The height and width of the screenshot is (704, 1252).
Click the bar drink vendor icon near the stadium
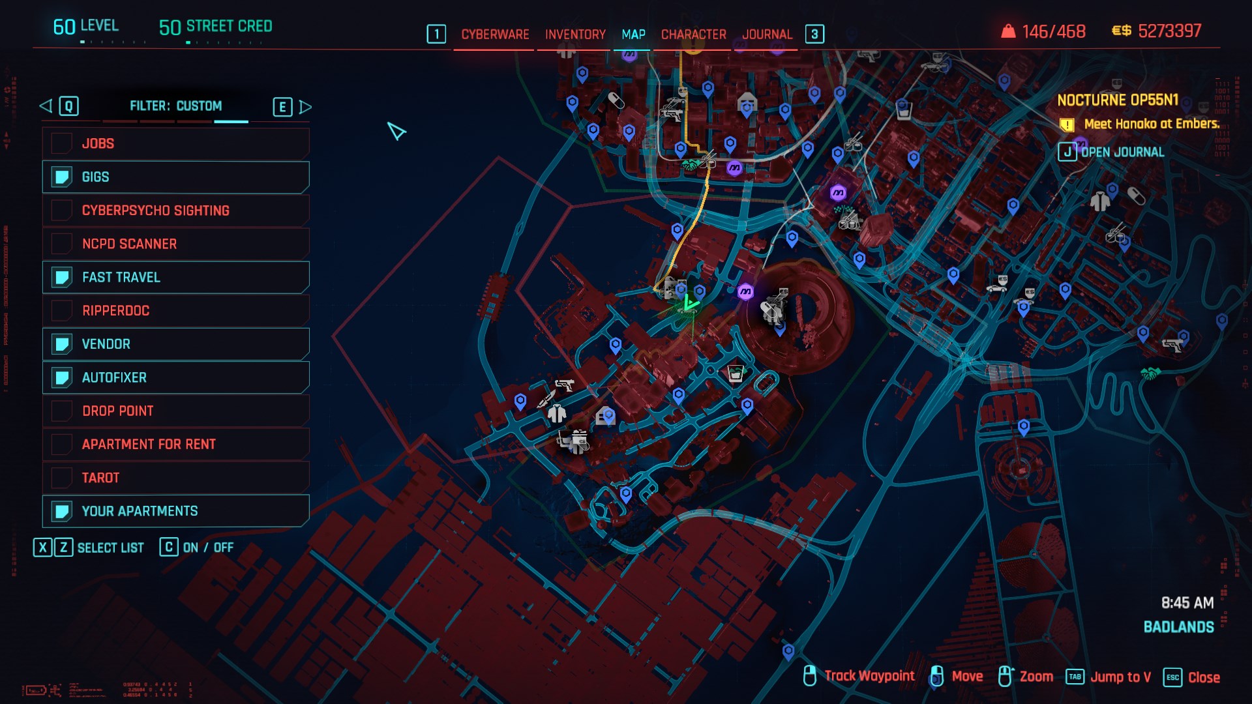point(736,374)
